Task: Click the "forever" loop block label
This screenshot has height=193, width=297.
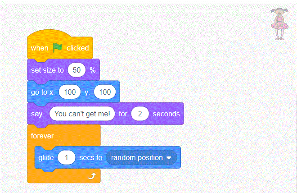Action: pos(42,135)
